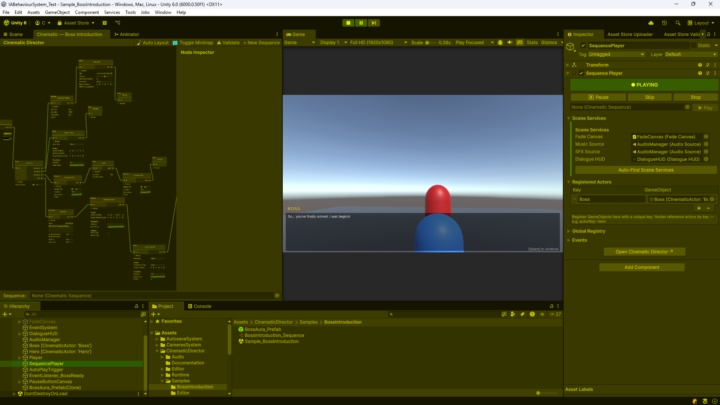Viewport: 720px width, 405px height.
Task: Save the Project search as favorite star icon
Action: tap(542, 314)
